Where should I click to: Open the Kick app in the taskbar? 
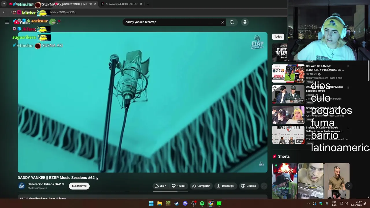click(219, 204)
